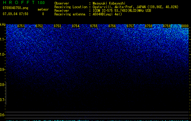Click the 0756 time marker
The image size is (191, 121).
(x=112, y=26)
